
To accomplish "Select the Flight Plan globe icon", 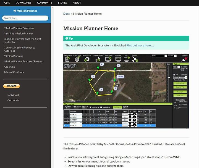I will pos(77,59).
